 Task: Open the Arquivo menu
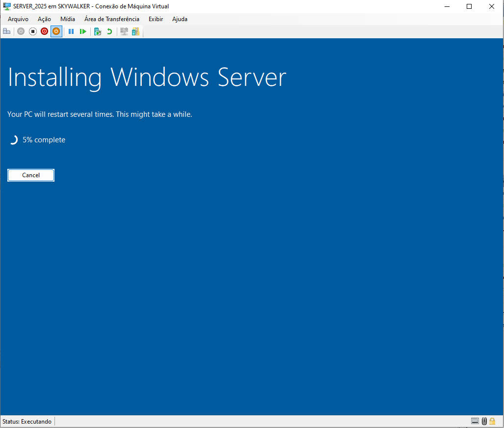[18, 19]
